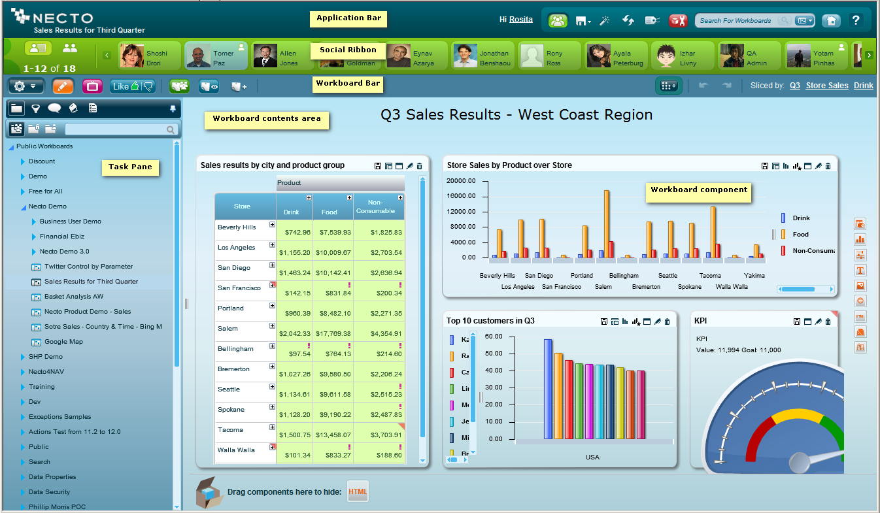Maximize the KPI component window icon

[807, 322]
